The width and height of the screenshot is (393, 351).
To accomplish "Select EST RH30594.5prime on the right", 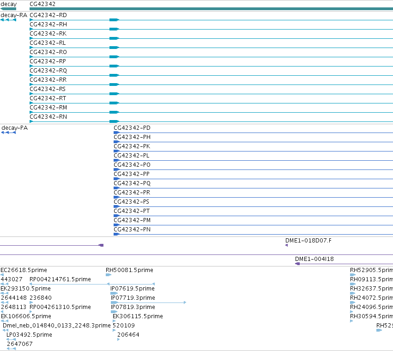I will click(371, 316).
